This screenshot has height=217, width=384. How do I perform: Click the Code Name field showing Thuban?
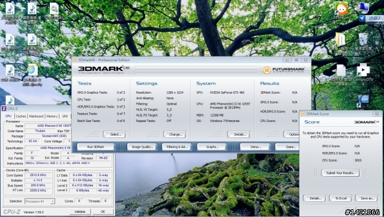pyautogui.click(x=40, y=131)
